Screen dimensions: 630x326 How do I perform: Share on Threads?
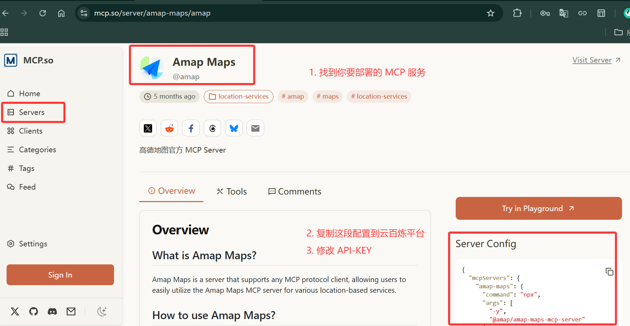[212, 128]
